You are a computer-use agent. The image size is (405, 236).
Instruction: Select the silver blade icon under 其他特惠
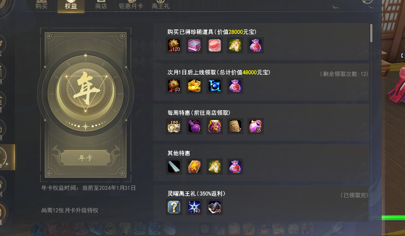(174, 167)
